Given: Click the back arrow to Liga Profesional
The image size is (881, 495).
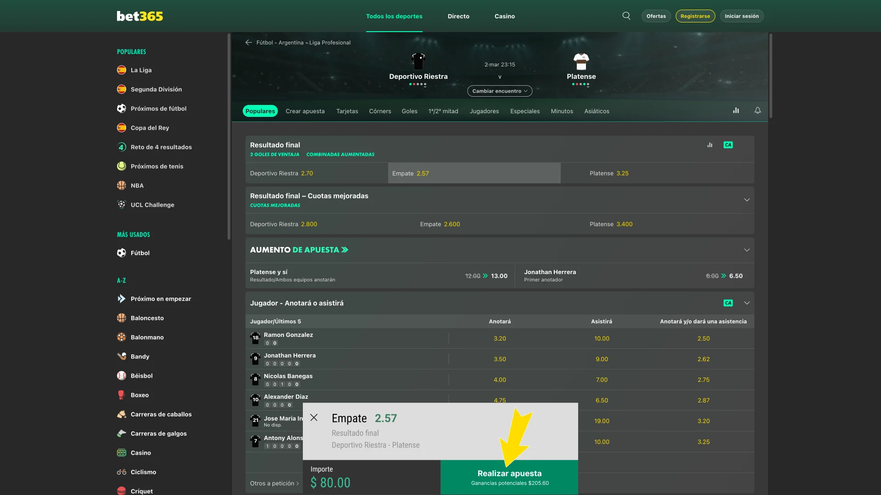Looking at the screenshot, I should 248,43.
